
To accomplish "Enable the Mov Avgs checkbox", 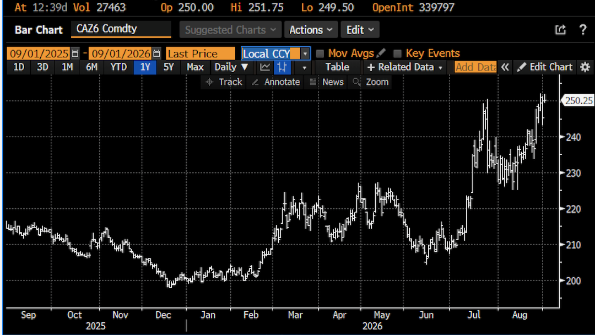I will (320, 53).
